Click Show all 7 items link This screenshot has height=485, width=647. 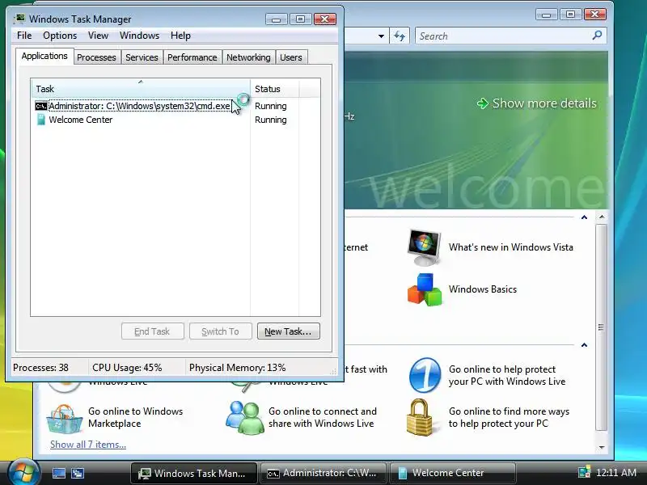pos(88,445)
